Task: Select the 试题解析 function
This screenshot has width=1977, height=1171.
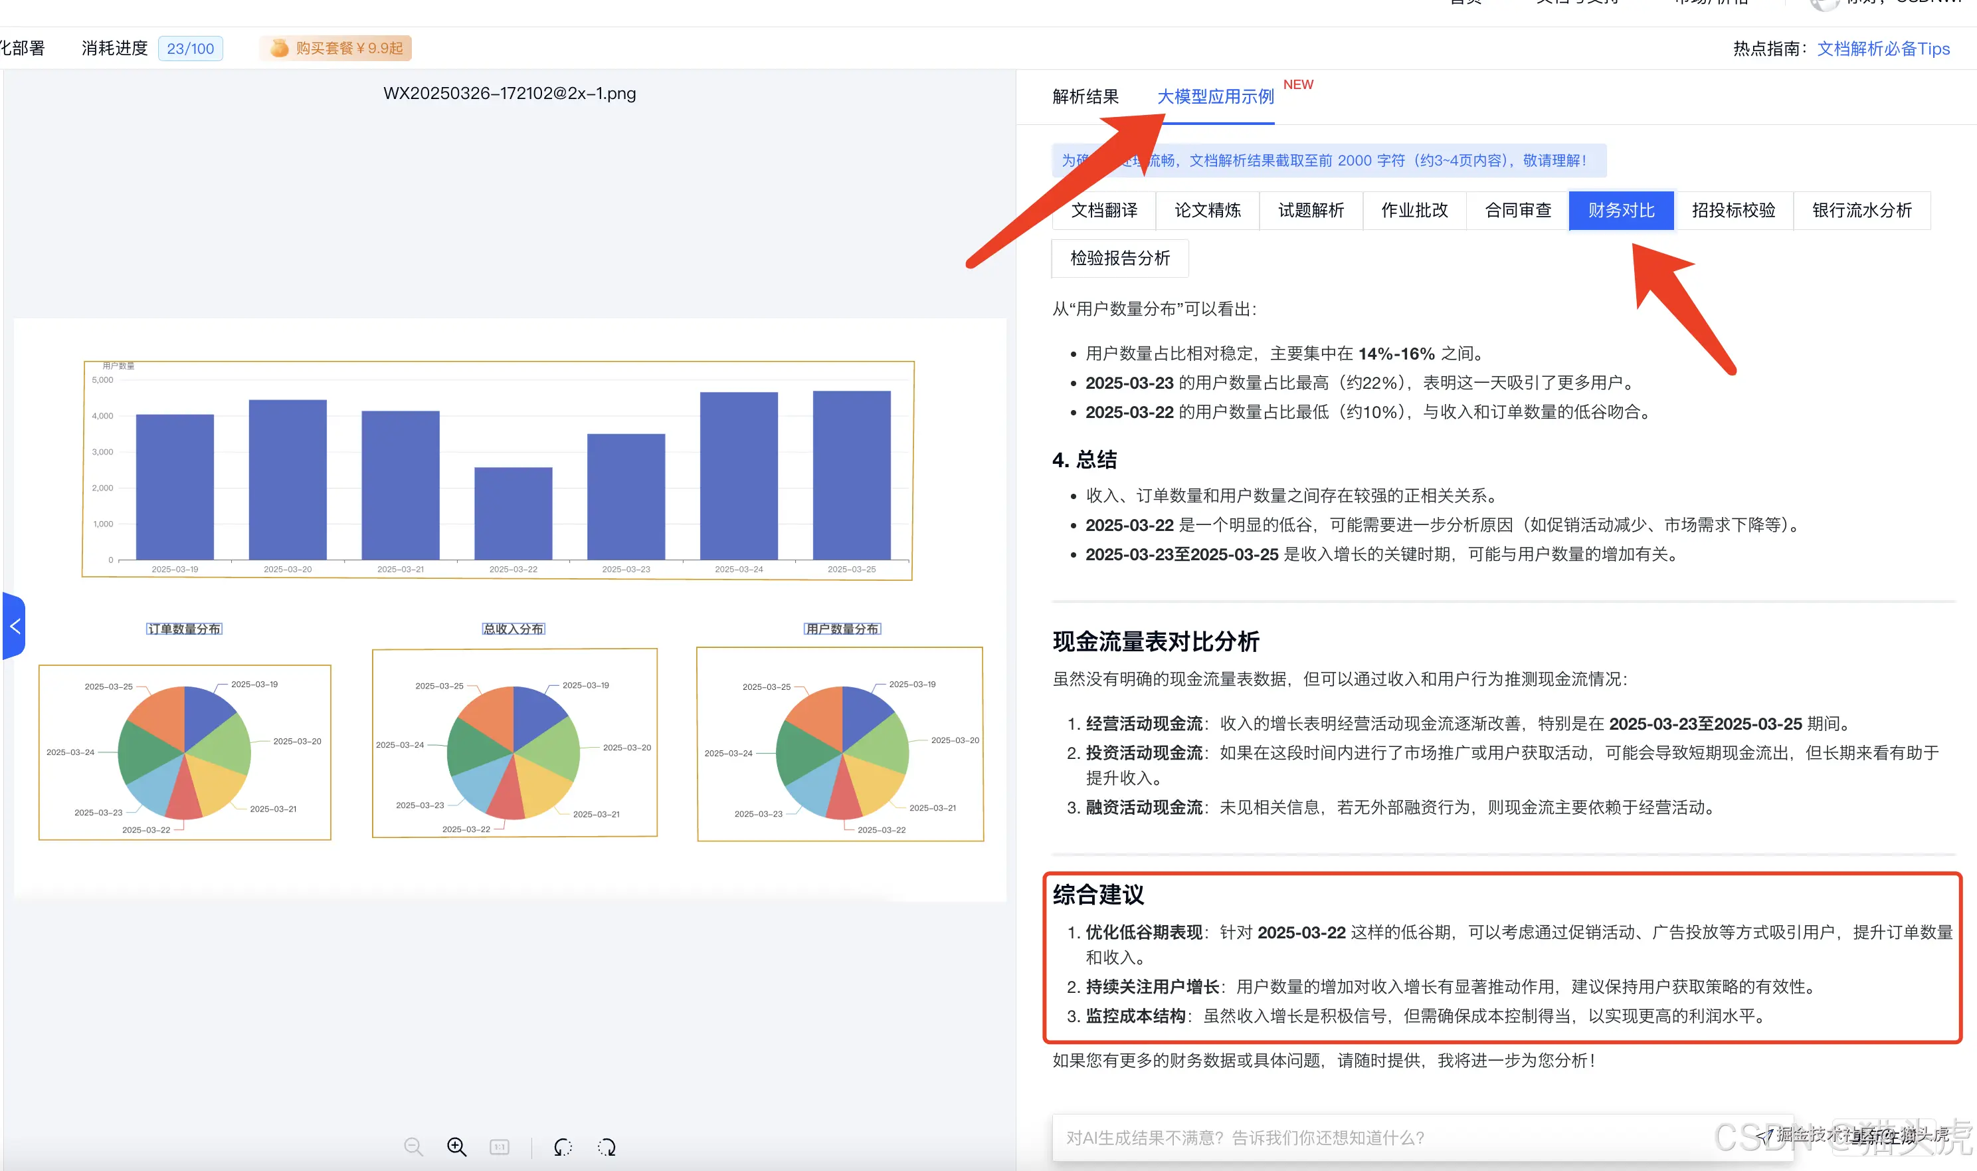Action: click(x=1311, y=210)
